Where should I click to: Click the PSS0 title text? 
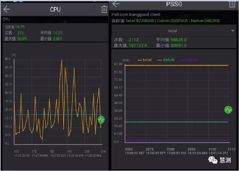[174, 4]
